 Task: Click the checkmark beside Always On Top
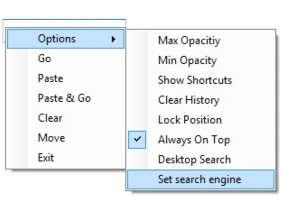(137, 139)
